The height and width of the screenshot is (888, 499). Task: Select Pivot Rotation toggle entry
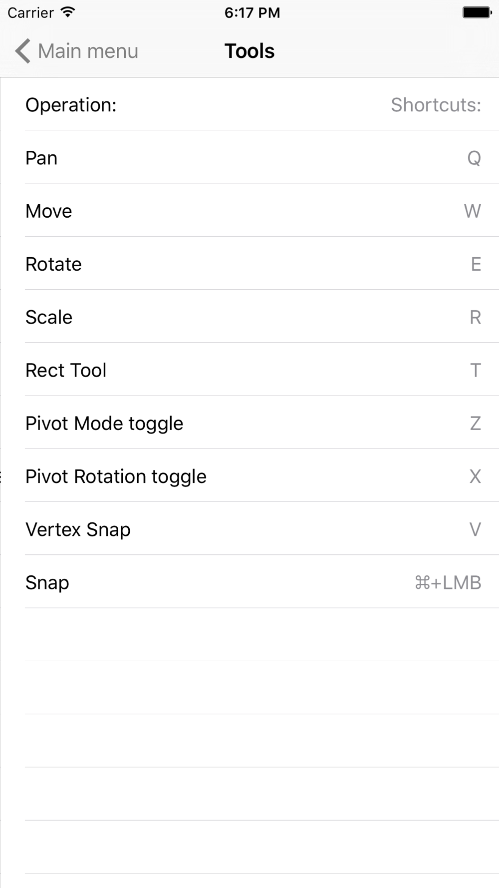249,475
